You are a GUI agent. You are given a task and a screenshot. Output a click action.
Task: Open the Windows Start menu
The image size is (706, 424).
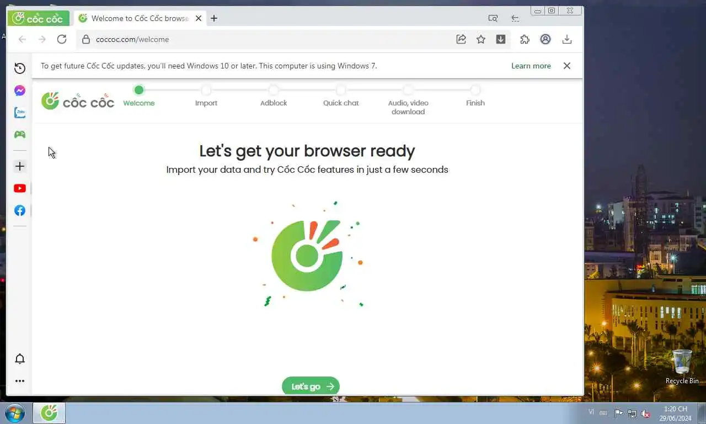tap(14, 413)
